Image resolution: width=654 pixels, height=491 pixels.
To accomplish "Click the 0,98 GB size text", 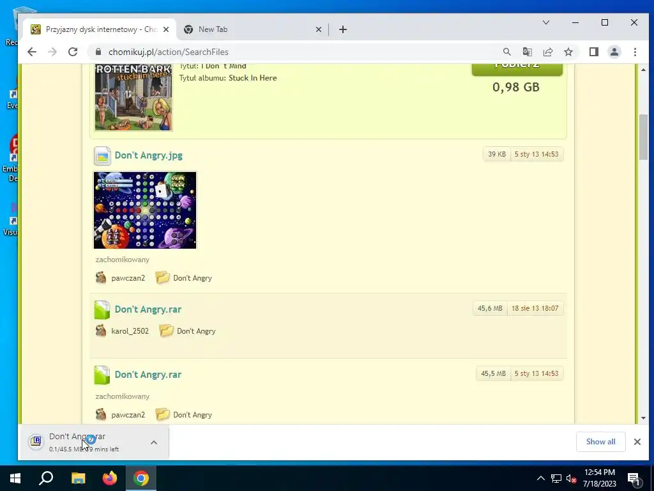I will point(516,87).
